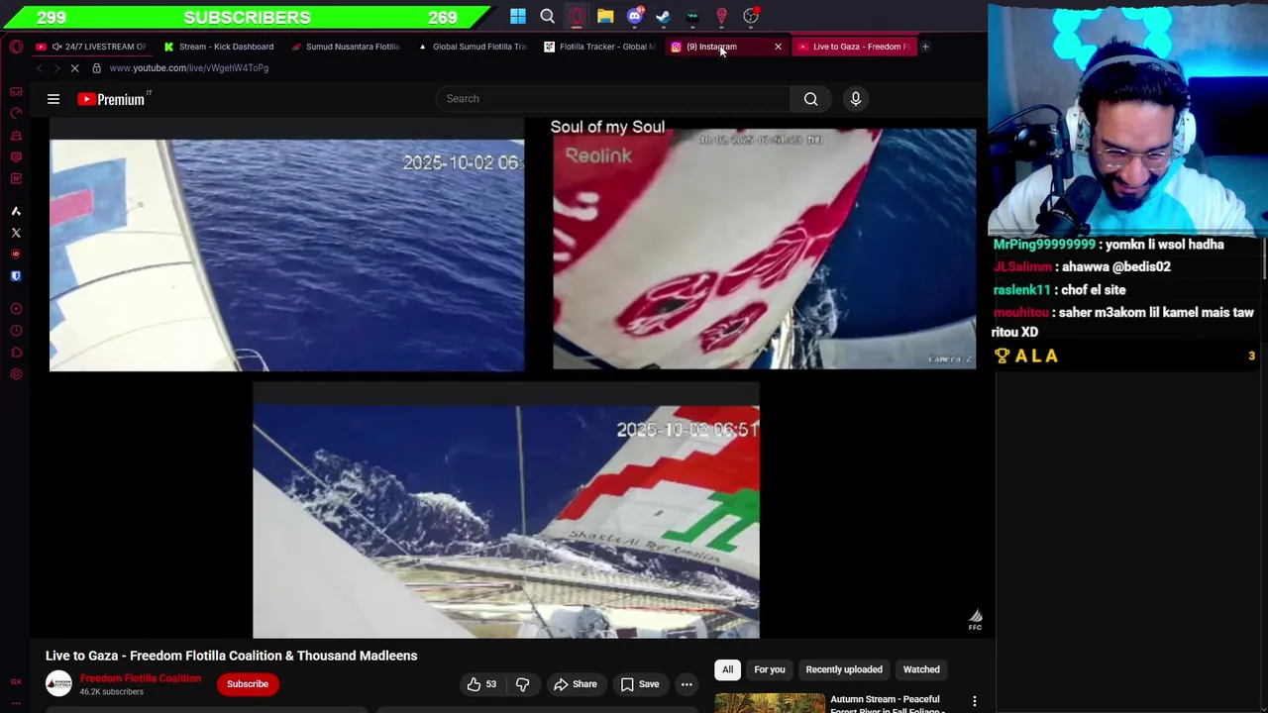This screenshot has width=1268, height=713.
Task: Click username MrPing99999999 in chat
Action: (x=1044, y=245)
